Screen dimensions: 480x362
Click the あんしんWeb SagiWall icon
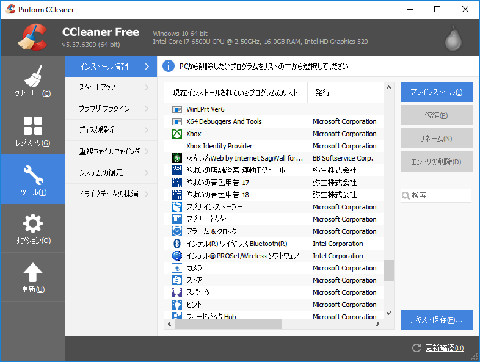coord(177,158)
